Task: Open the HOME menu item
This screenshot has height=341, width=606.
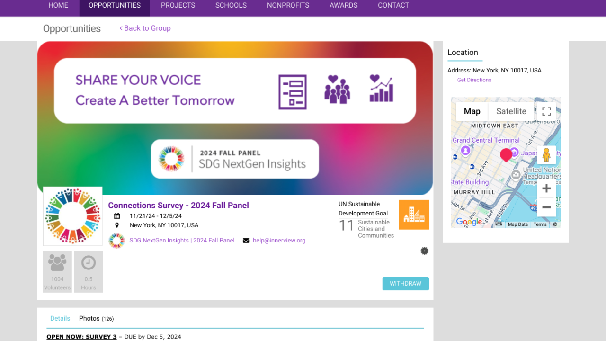Action: 58,6
